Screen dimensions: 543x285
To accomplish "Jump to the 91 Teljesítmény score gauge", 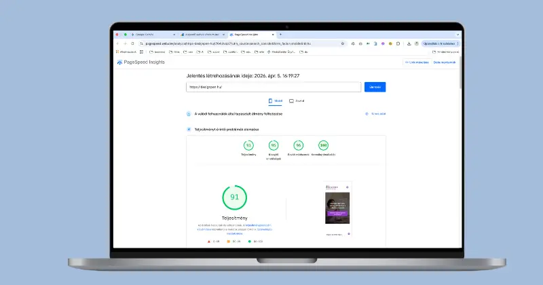I will [248, 145].
